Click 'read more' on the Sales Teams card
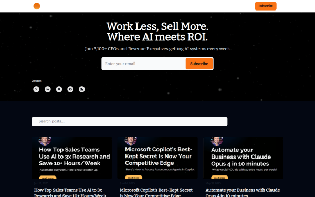 point(48,178)
